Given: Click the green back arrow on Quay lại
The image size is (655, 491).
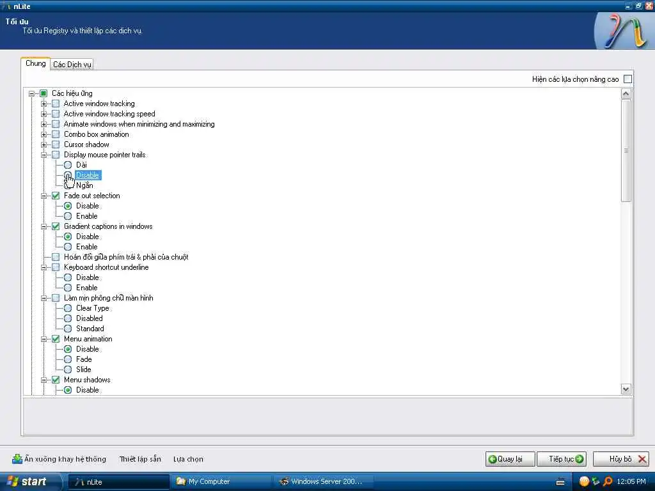Looking at the screenshot, I should (493, 459).
